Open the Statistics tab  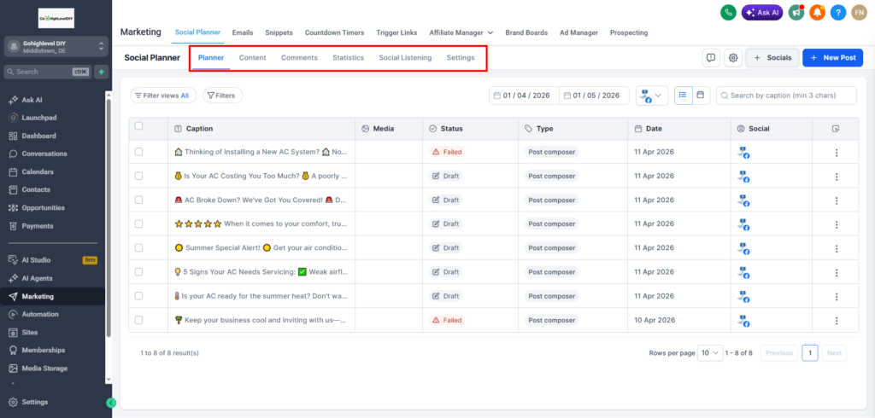(349, 57)
